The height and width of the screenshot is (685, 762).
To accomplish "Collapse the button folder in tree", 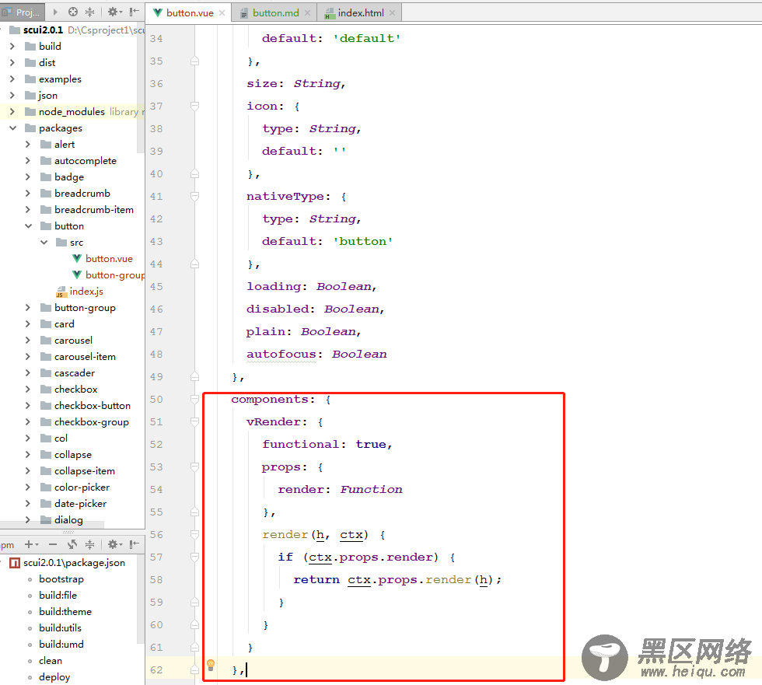I will (28, 226).
